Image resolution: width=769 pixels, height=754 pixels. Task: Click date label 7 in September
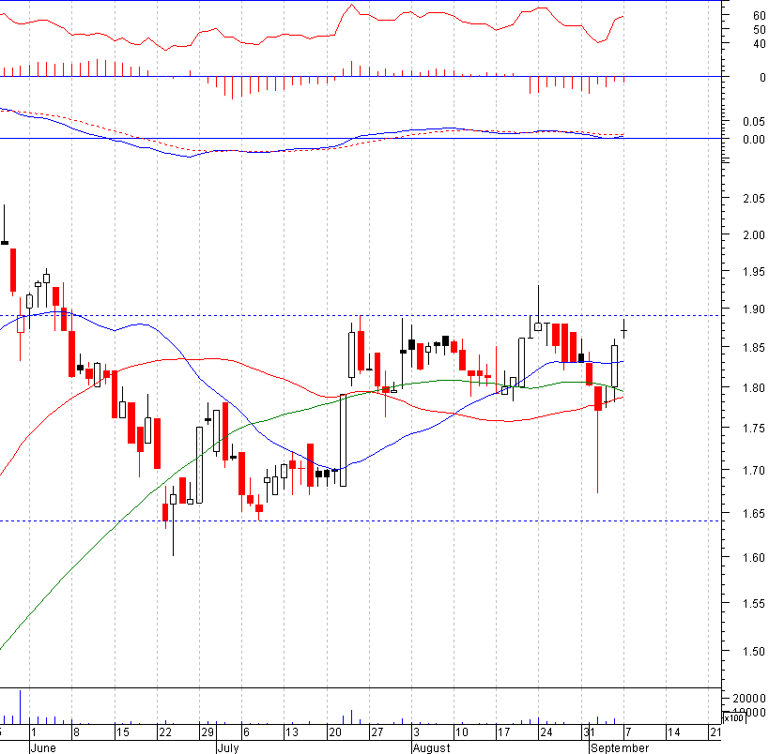628,732
